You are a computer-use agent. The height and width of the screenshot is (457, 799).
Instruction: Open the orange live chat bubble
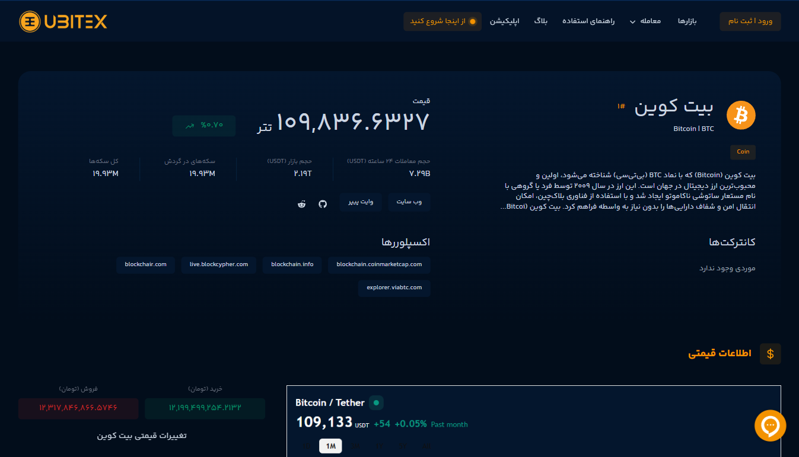tap(770, 425)
